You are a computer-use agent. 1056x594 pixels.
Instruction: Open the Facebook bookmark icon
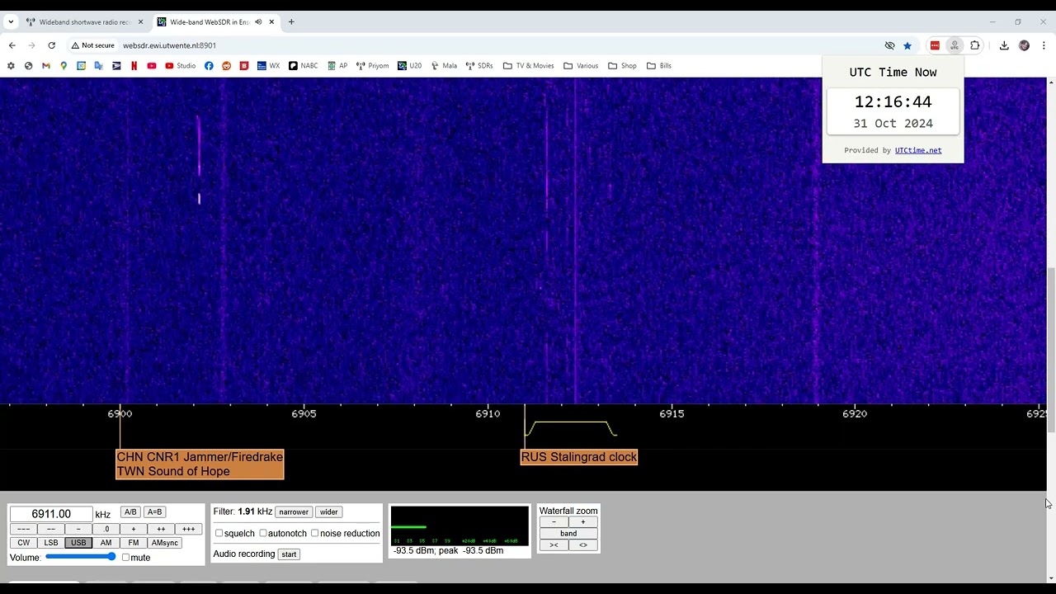(x=209, y=66)
